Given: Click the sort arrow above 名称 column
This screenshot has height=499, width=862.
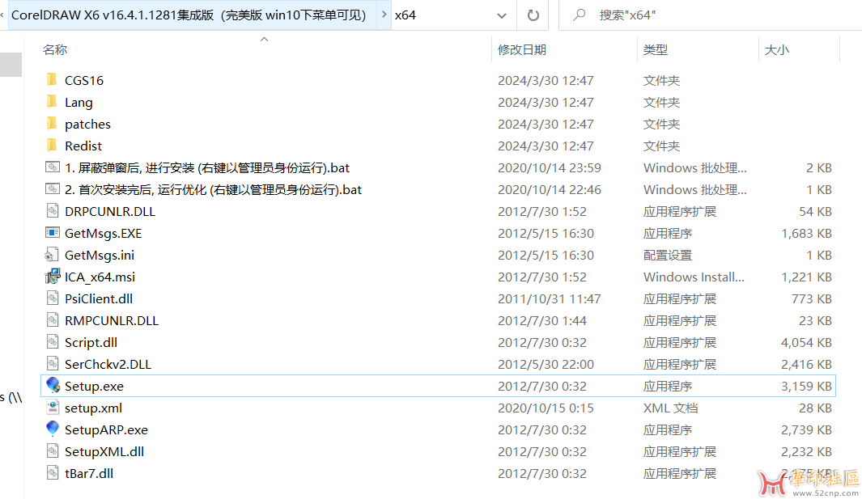Looking at the screenshot, I should coord(265,40).
